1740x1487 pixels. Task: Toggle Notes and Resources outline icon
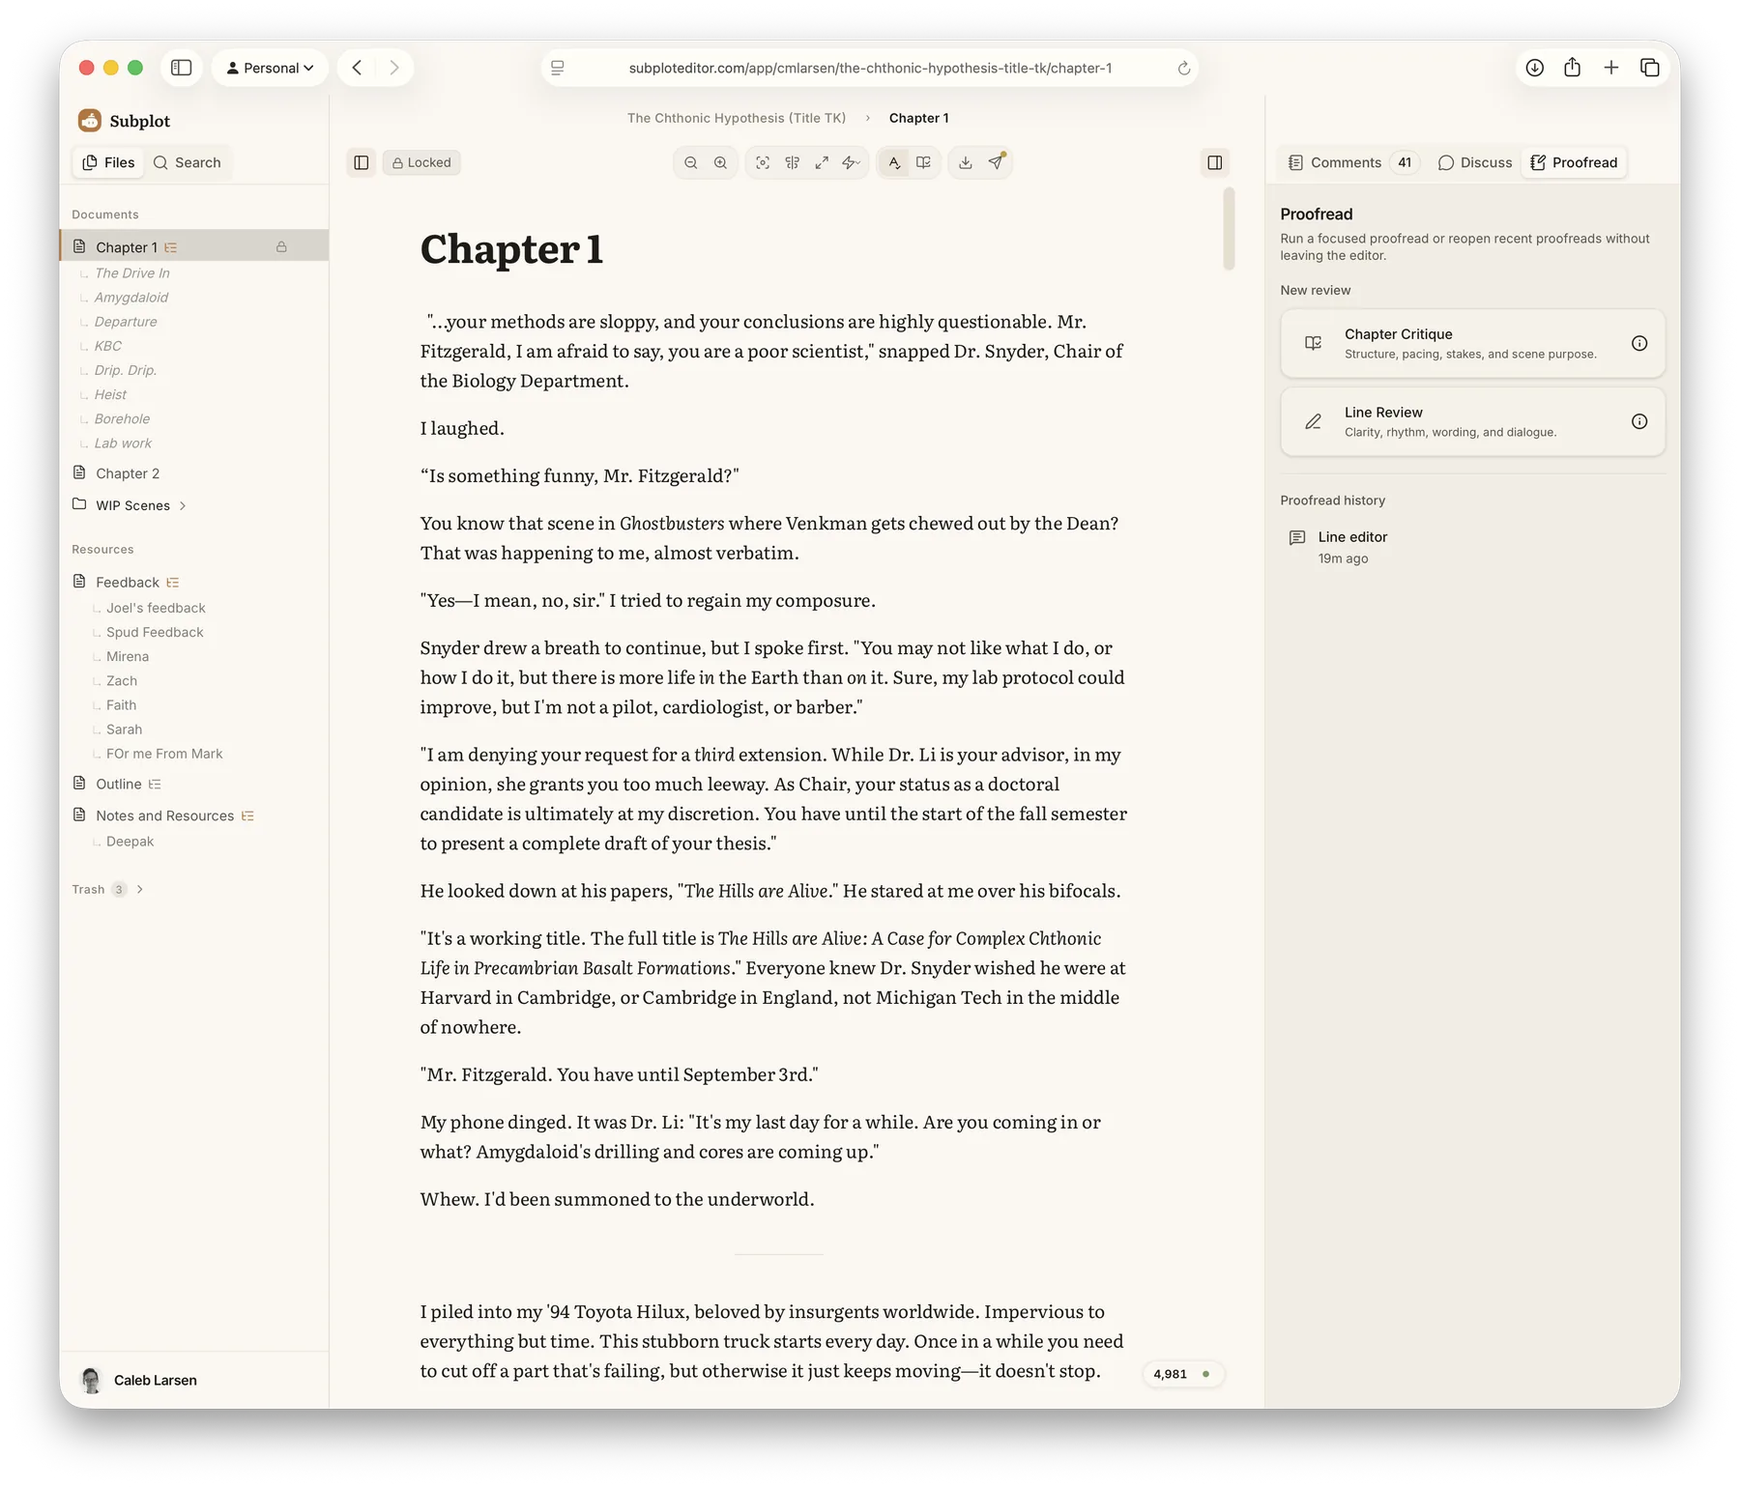click(x=247, y=815)
